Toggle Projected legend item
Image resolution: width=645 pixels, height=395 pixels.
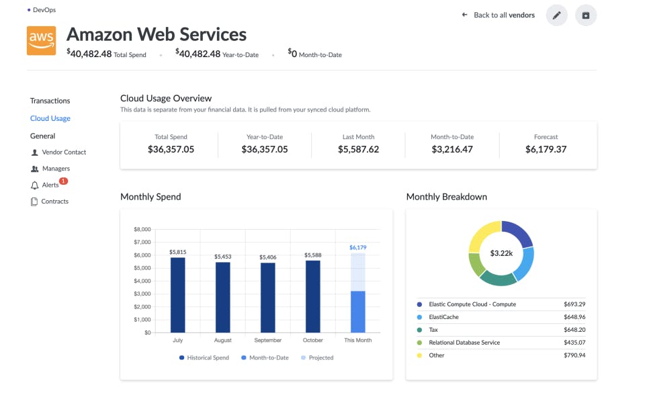coord(317,358)
